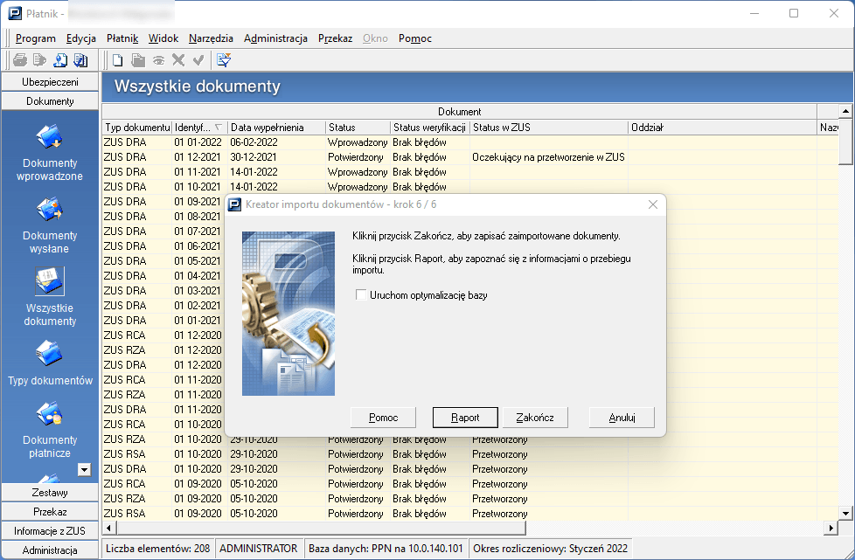Screen dimensions: 855x560
Task: Expand the Ubezpieczeni sidebar section
Action: pyautogui.click(x=50, y=82)
